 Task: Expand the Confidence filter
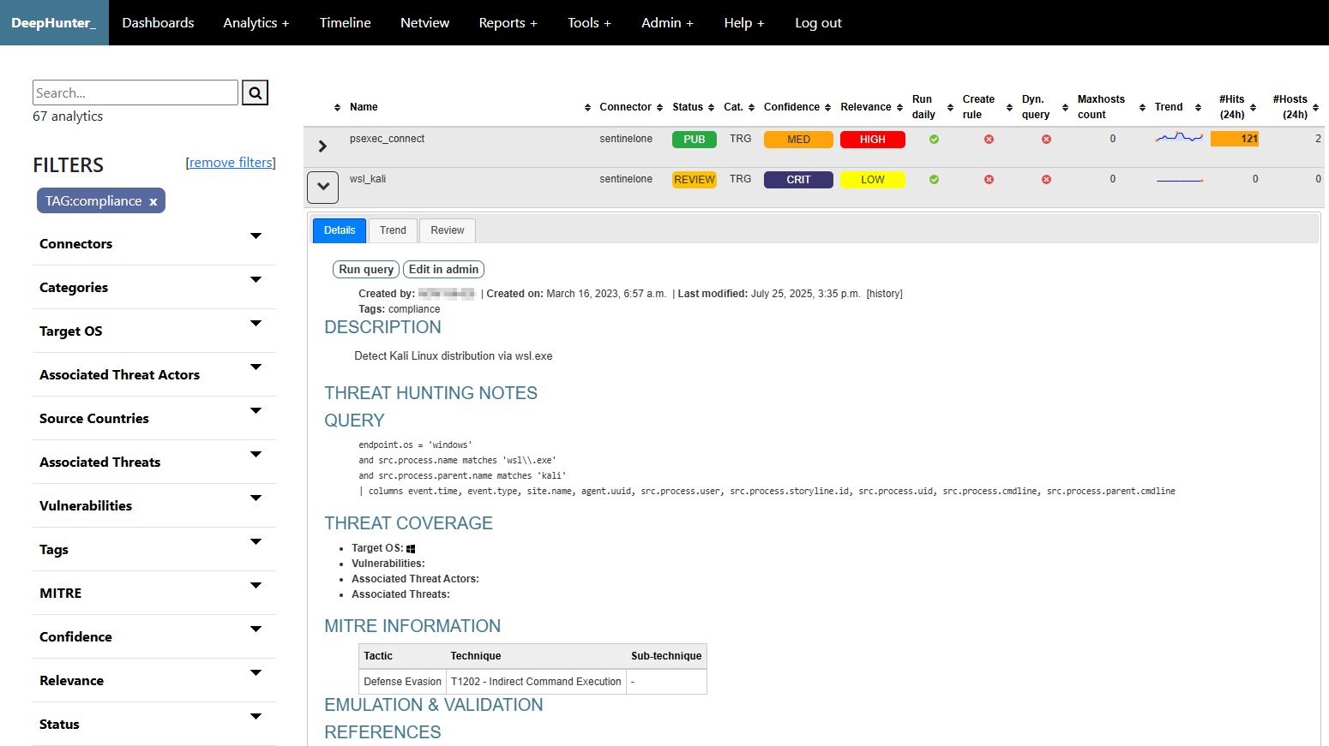click(154, 636)
